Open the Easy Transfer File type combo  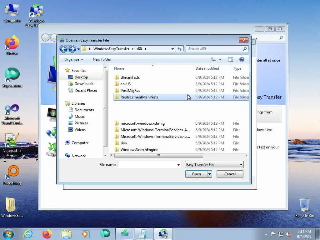[x=214, y=165]
